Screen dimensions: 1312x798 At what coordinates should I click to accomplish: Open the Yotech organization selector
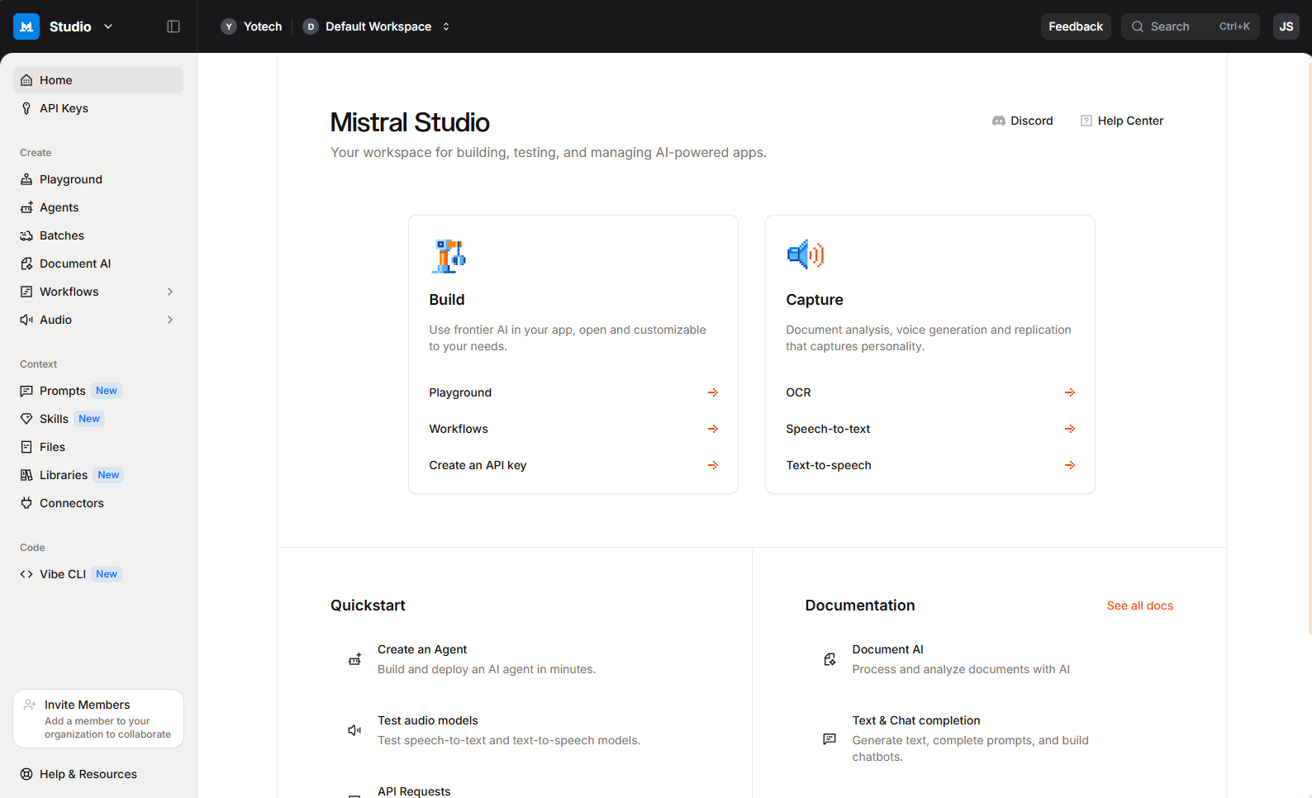[x=252, y=26]
